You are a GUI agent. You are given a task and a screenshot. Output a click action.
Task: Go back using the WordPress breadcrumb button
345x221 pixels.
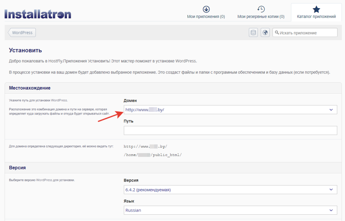click(x=22, y=33)
